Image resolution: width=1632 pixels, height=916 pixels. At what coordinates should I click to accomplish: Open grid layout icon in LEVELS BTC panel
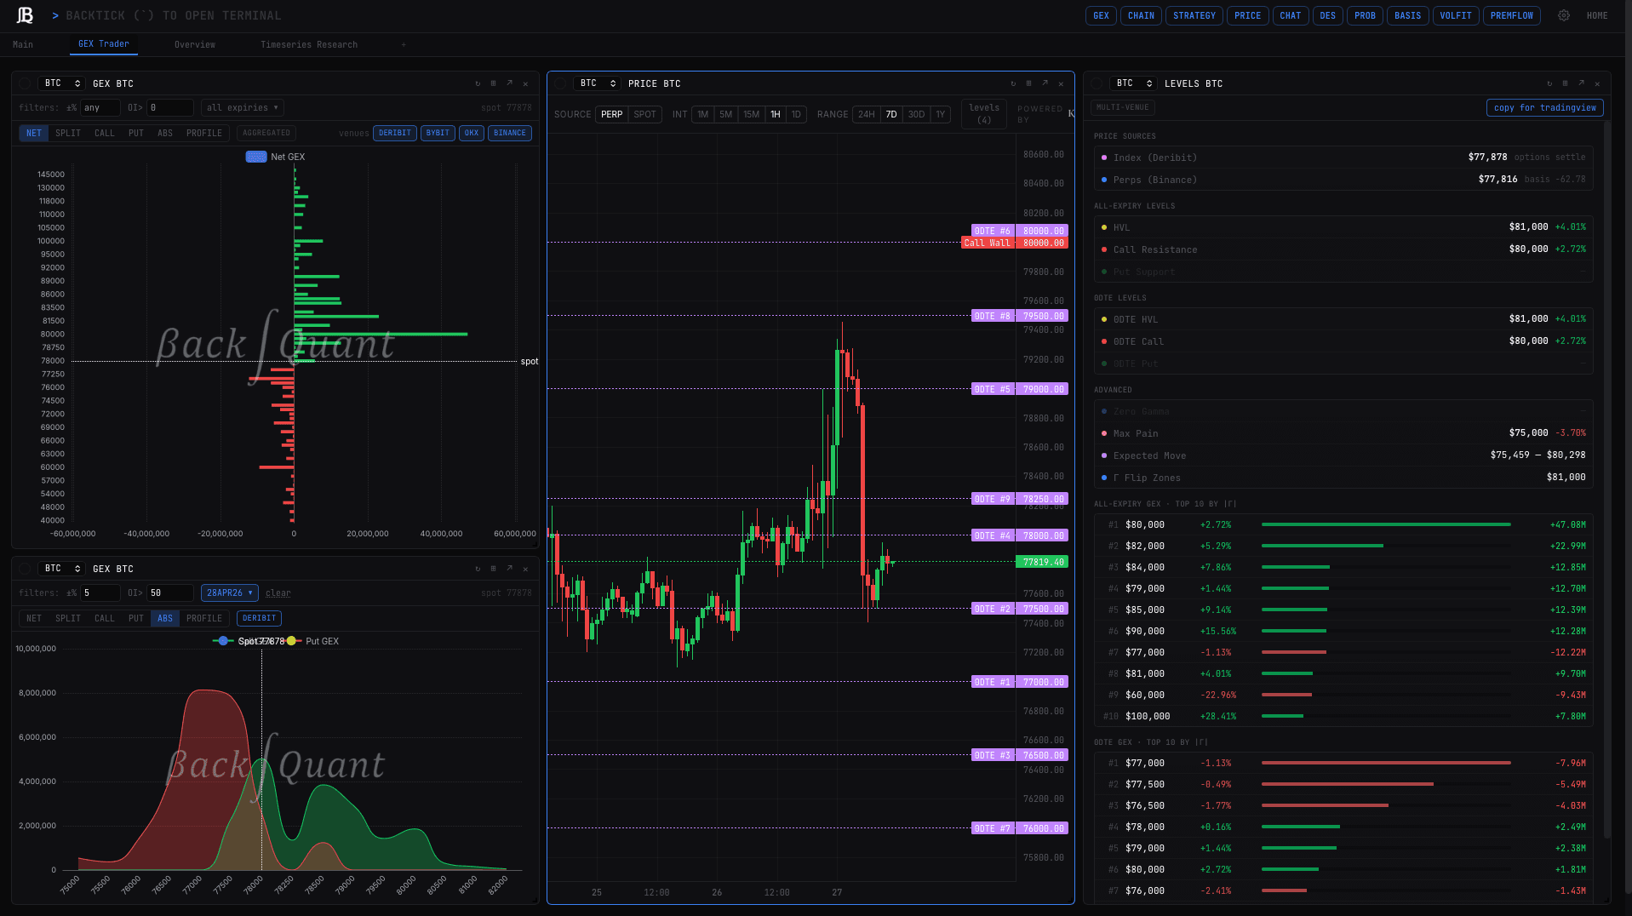click(x=1565, y=83)
